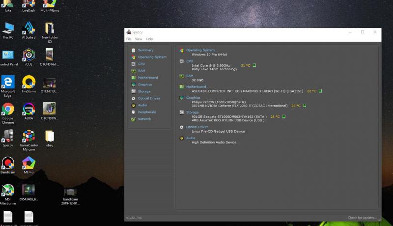Select the Graphics sidebar item
Screen dimensions: 393x226
click(x=144, y=85)
